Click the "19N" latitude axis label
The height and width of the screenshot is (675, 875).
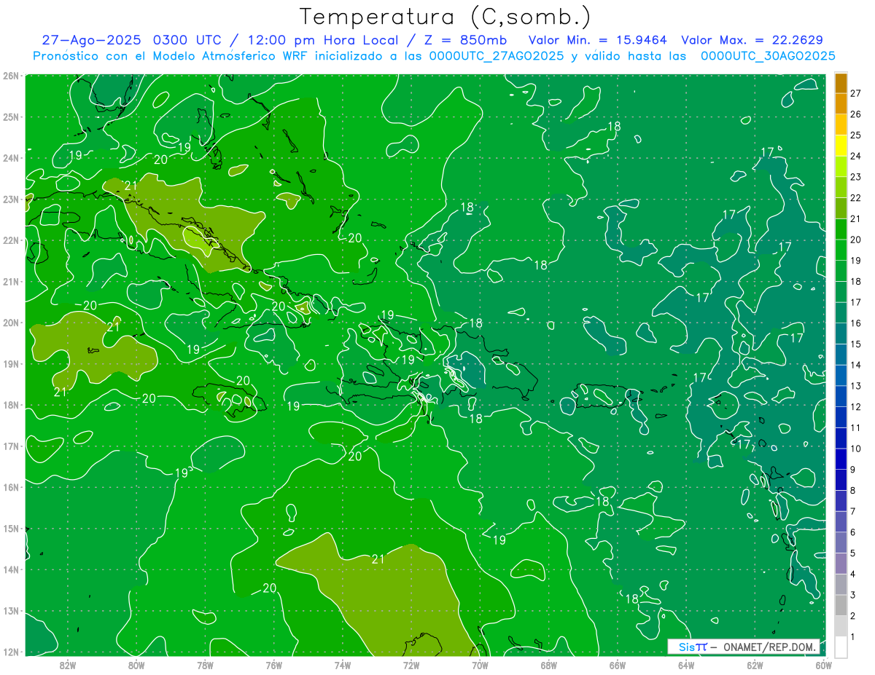(11, 364)
